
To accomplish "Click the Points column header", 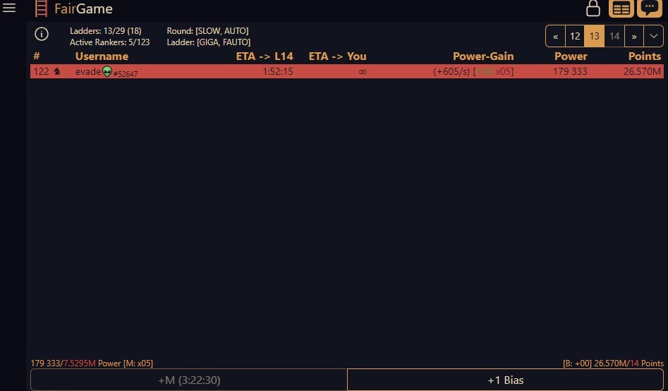I will click(644, 56).
